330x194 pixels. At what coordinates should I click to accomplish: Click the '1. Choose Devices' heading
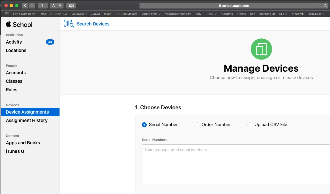point(158,107)
